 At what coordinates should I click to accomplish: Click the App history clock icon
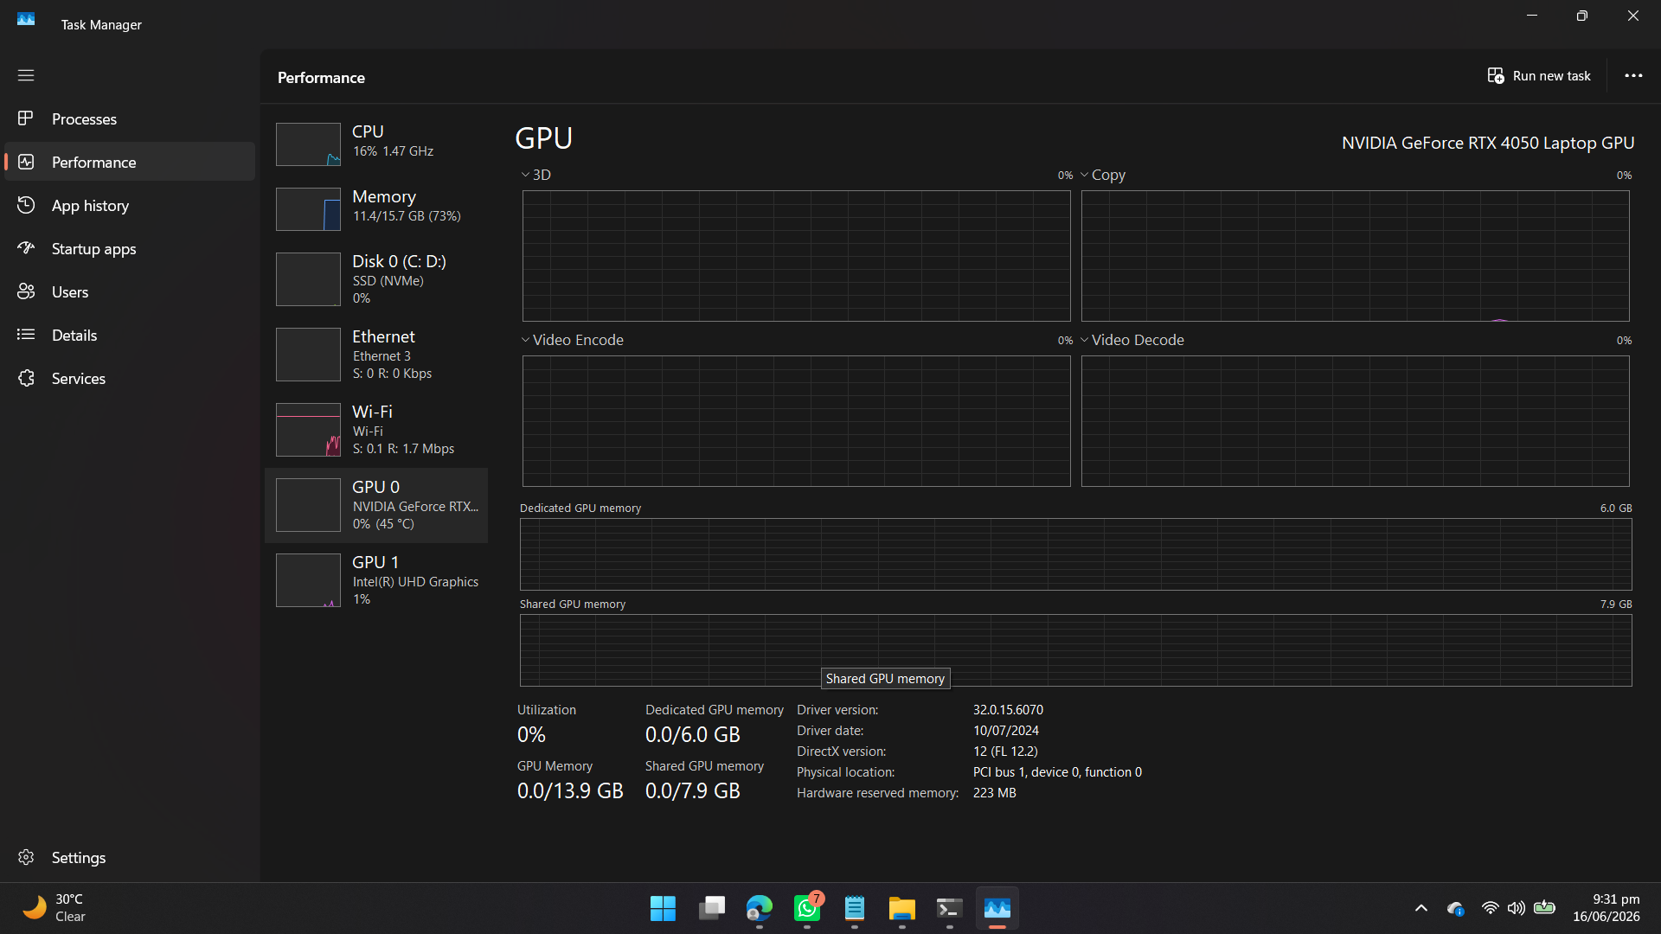(x=26, y=204)
